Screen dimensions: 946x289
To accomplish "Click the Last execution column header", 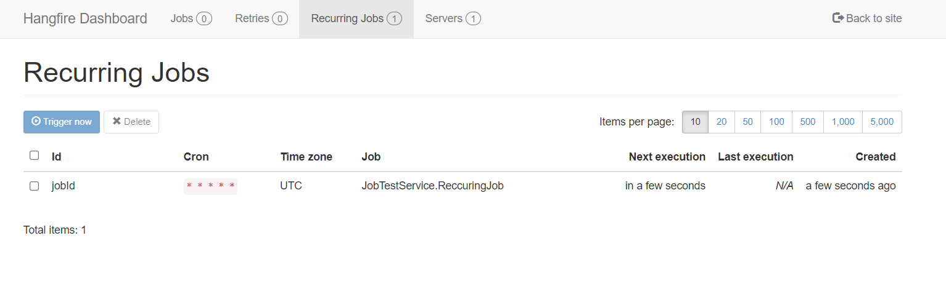I will (755, 157).
